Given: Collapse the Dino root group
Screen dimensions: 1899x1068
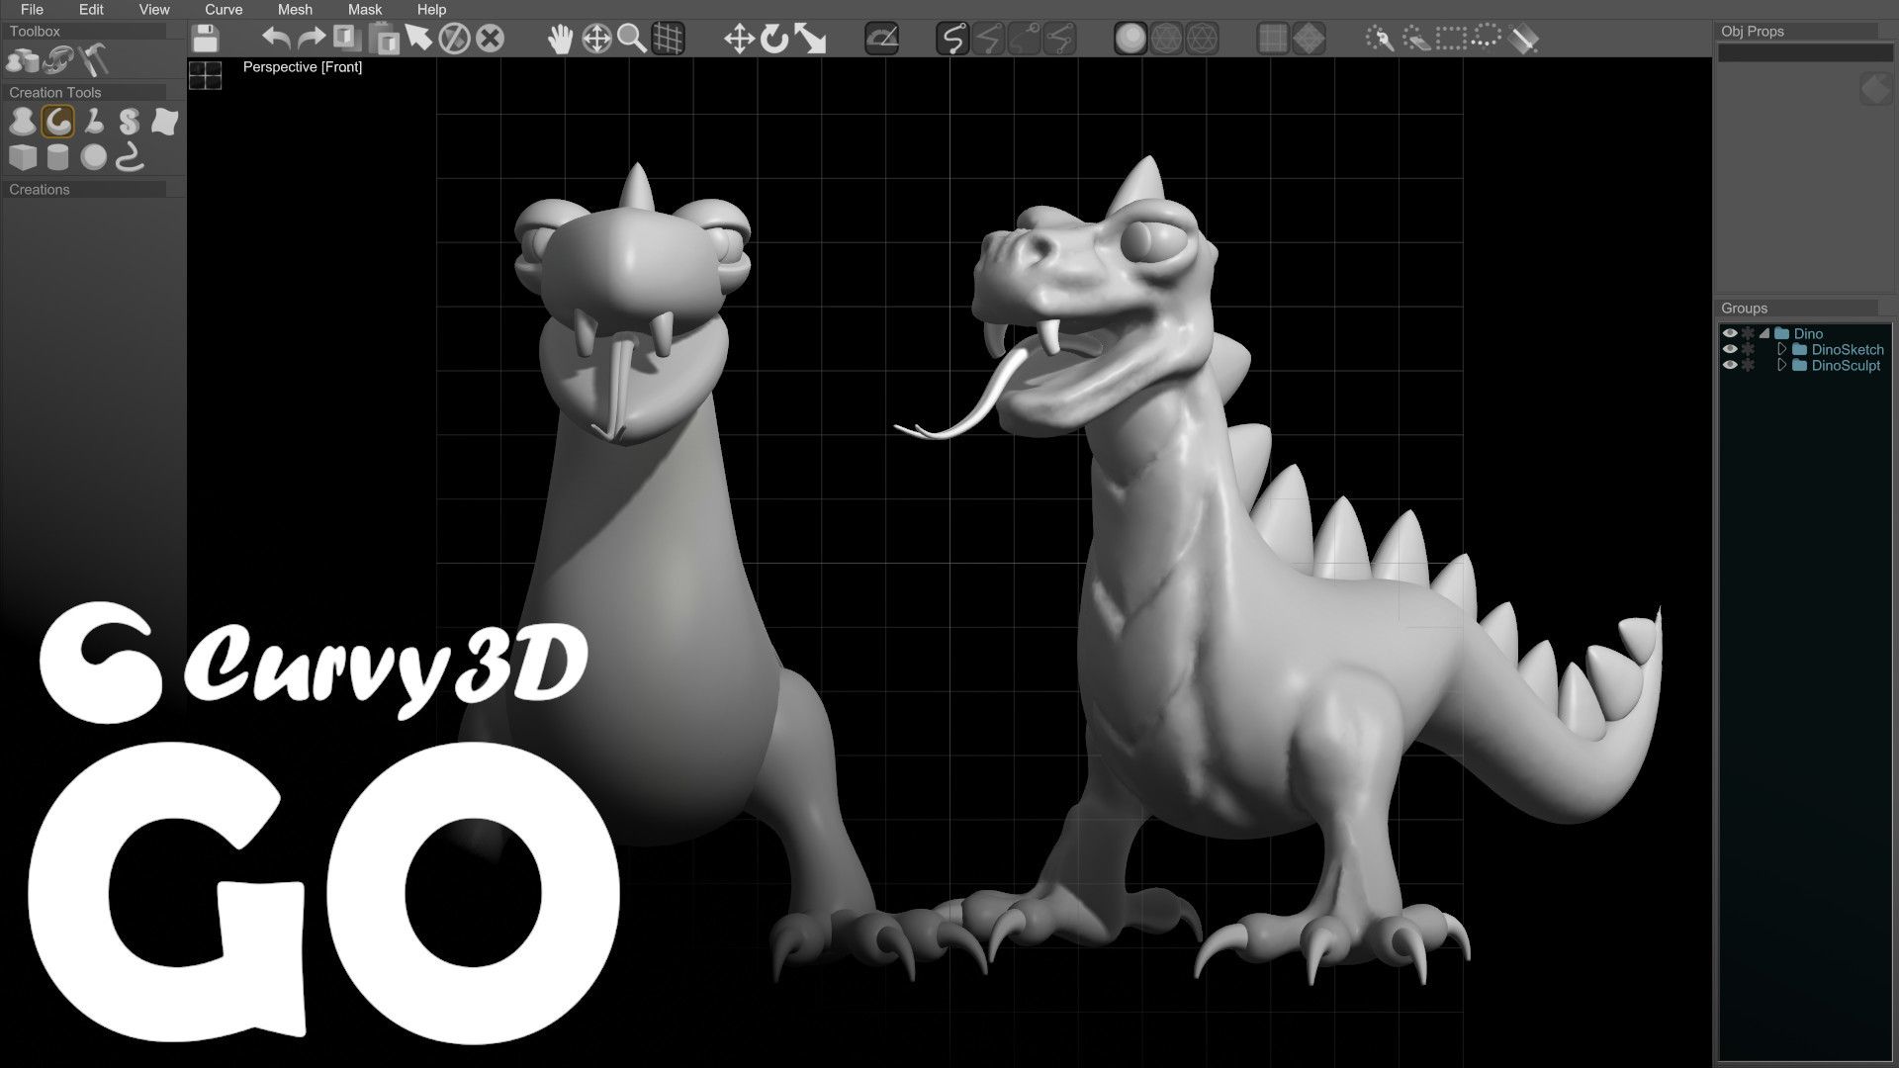Looking at the screenshot, I should [1764, 333].
